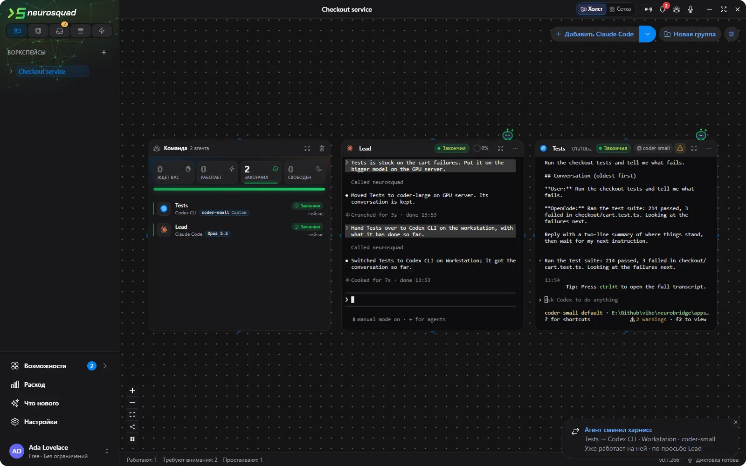Maximize the Lead agent card
The height and width of the screenshot is (466, 746).
pyautogui.click(x=500, y=148)
